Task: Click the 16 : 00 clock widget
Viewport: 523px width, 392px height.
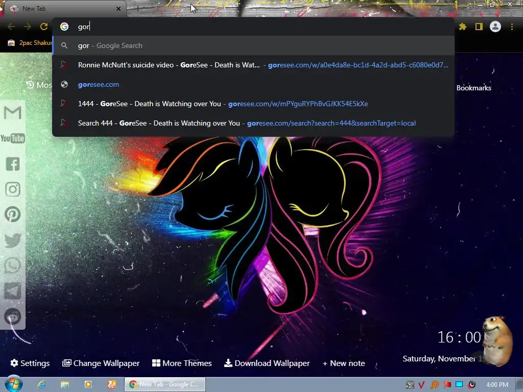Action: click(x=459, y=337)
